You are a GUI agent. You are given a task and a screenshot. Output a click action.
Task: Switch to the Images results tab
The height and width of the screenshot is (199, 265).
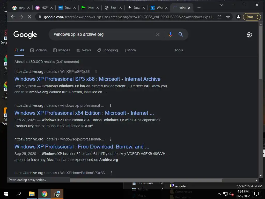coord(62,50)
